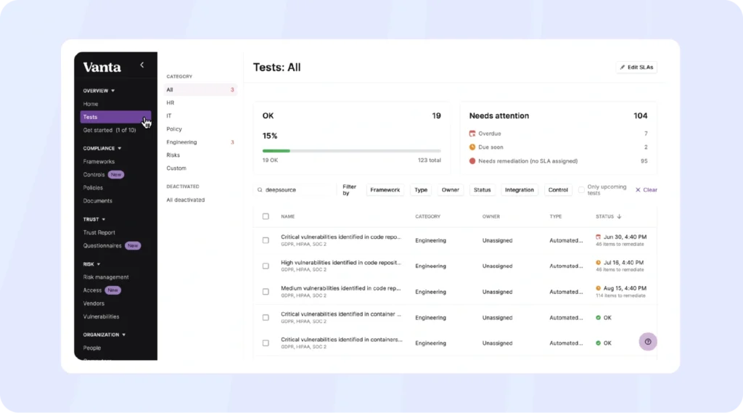The height and width of the screenshot is (413, 743).
Task: Click the pencil icon in Edit SLAs
Action: (x=623, y=68)
